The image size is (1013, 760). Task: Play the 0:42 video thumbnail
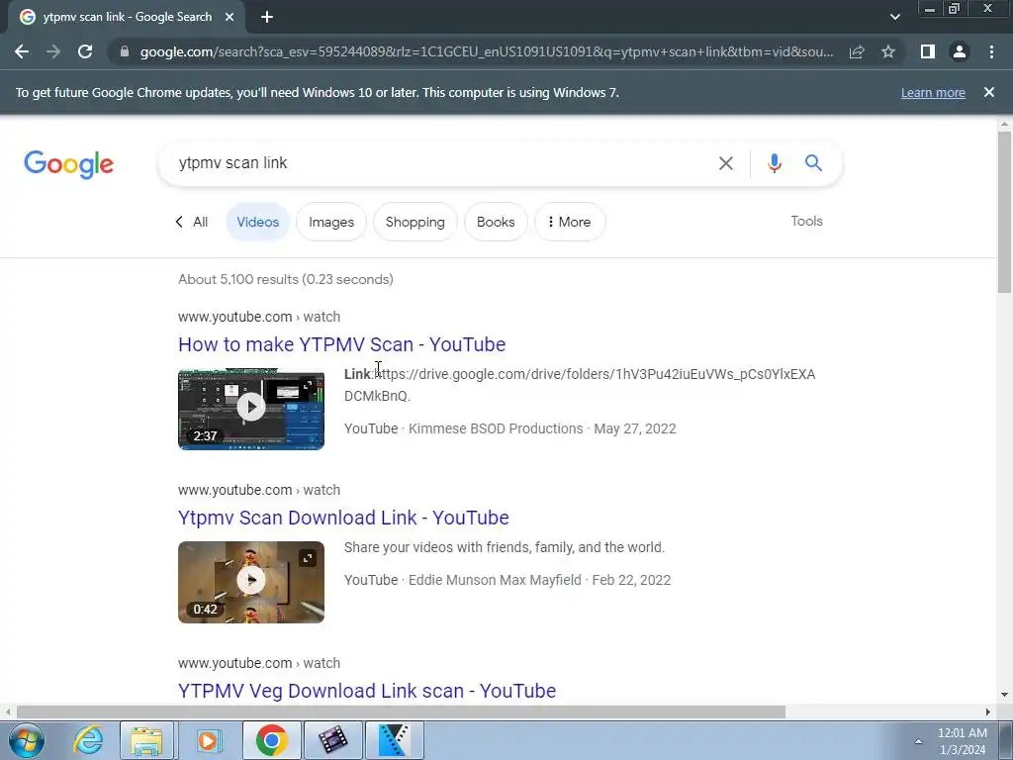[x=251, y=581]
